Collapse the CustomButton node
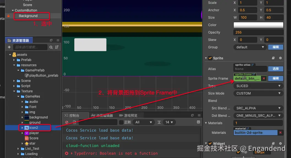Screen dimensions: 291x158 coord(13,10)
